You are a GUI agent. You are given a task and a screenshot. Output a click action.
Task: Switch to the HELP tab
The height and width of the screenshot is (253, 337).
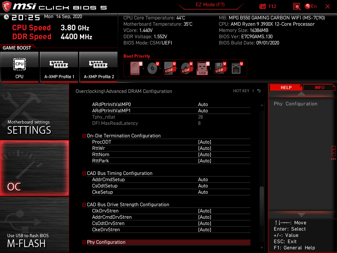(286, 88)
